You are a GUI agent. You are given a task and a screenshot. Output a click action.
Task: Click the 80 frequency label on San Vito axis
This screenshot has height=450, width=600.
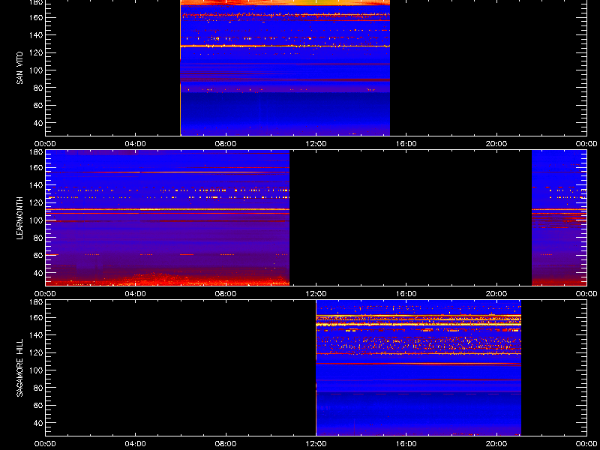[38, 88]
